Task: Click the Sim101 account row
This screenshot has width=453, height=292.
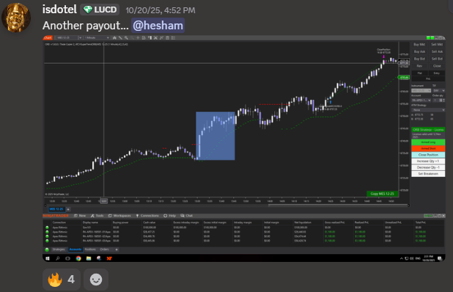Action: [x=244, y=227]
